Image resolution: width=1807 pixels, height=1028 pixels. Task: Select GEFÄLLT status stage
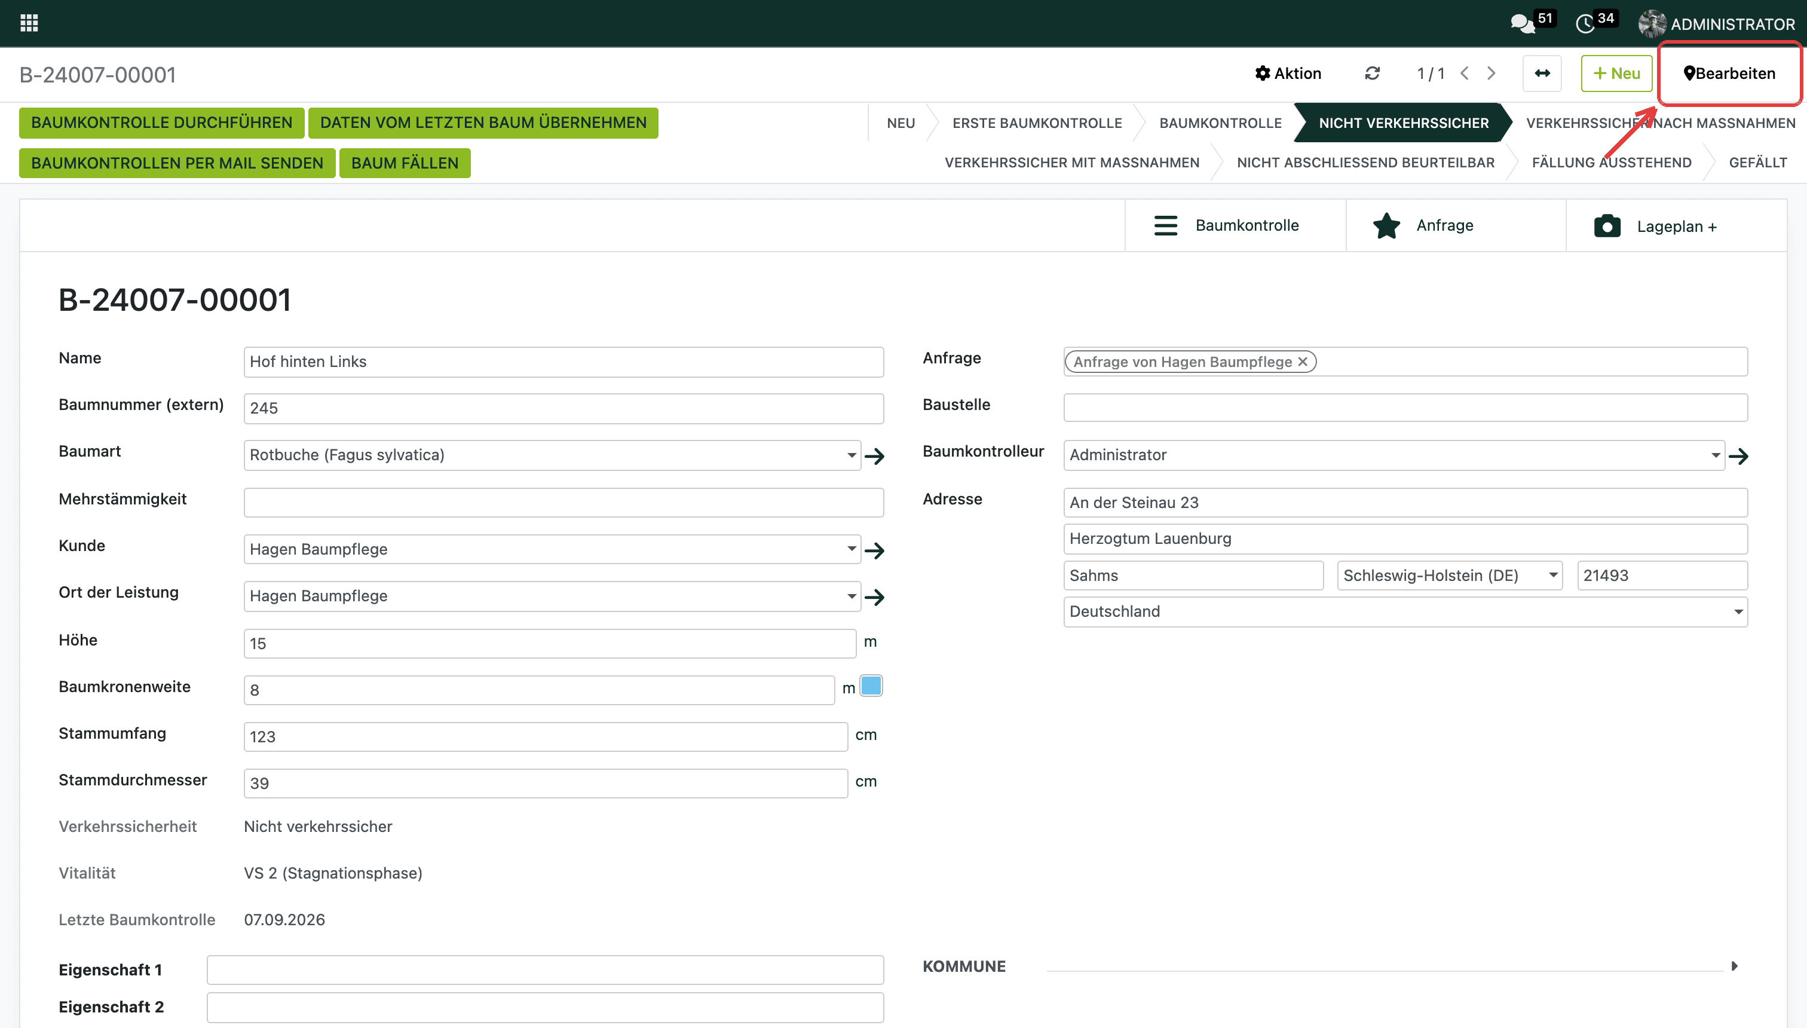pos(1757,163)
